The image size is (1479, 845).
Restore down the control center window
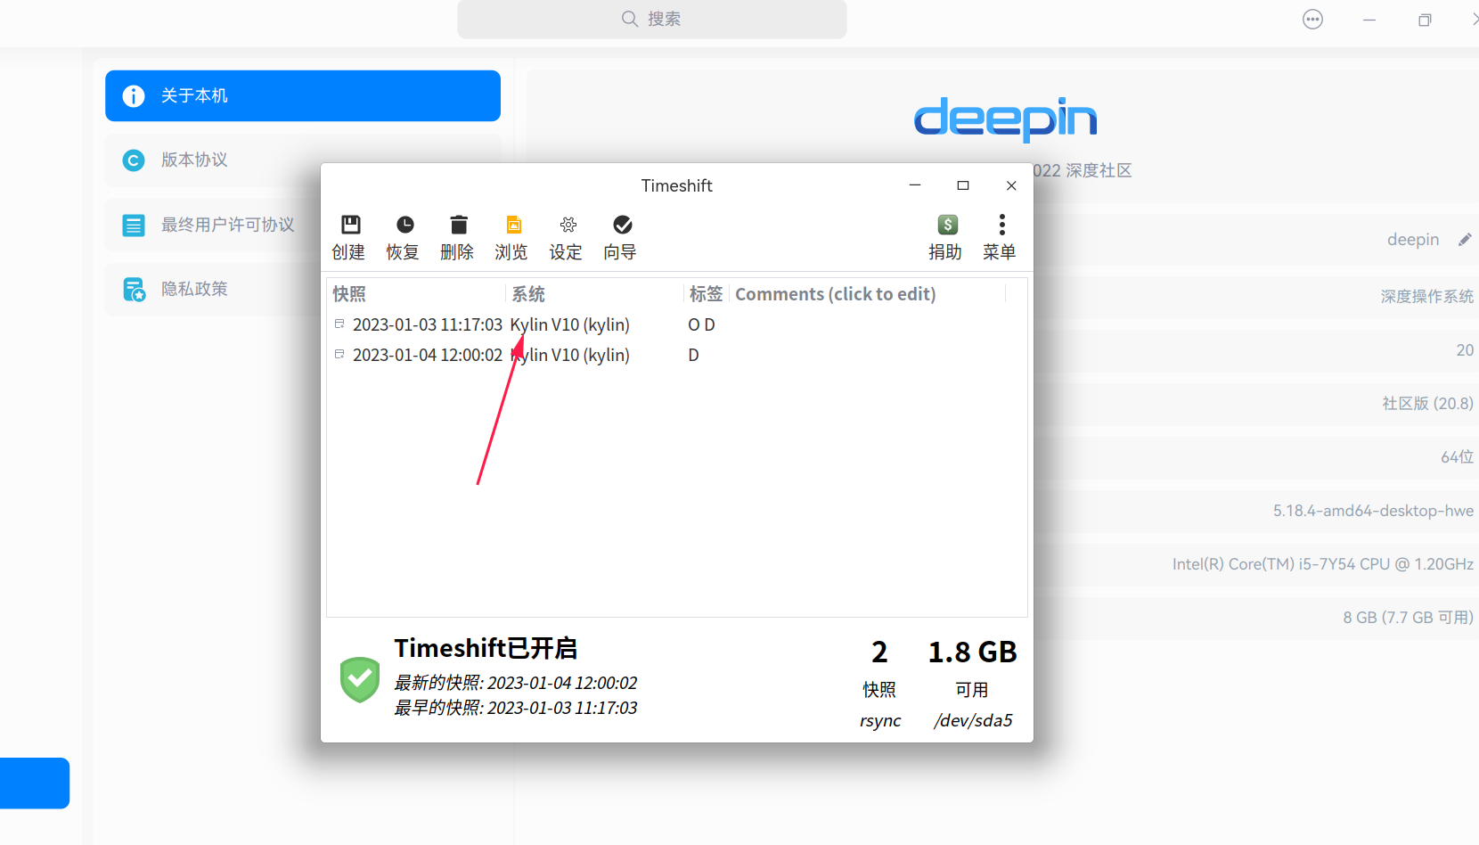(1425, 20)
